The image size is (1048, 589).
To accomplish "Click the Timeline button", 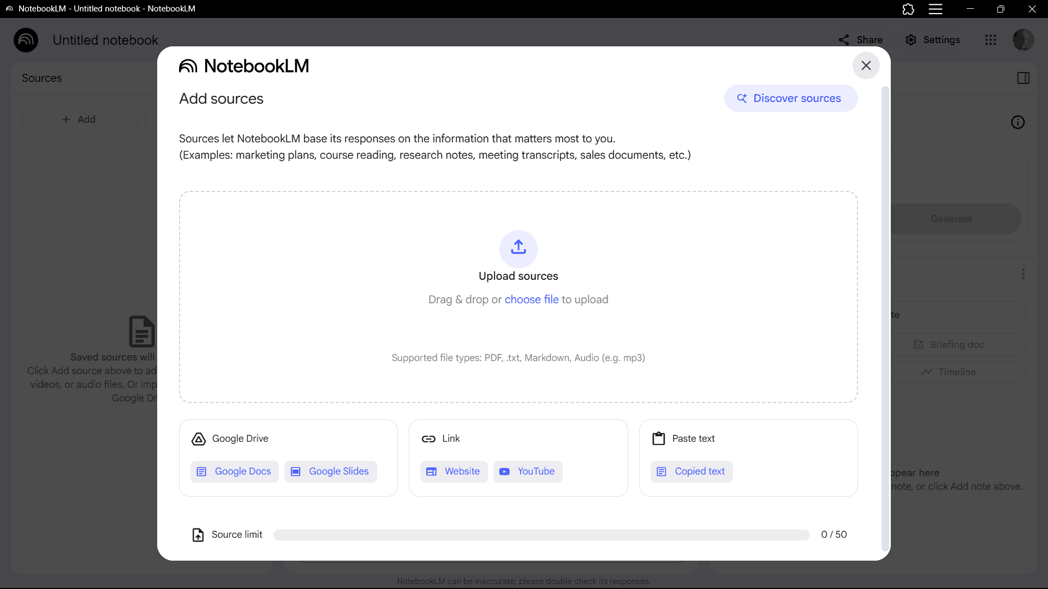I will tap(950, 372).
